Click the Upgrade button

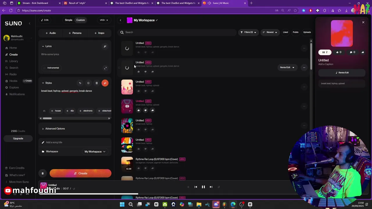[x=18, y=138]
